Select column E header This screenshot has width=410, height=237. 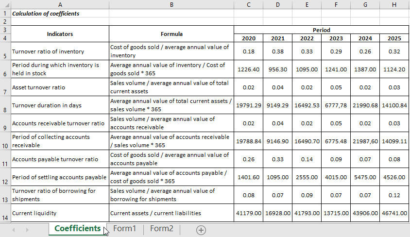307,4
